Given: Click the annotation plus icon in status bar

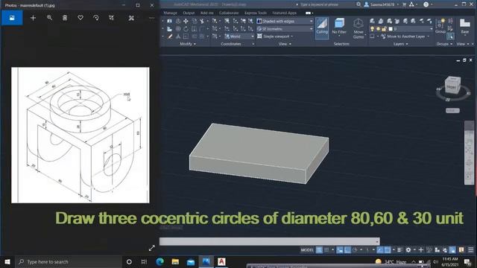Looking at the screenshot, I should point(420,250).
